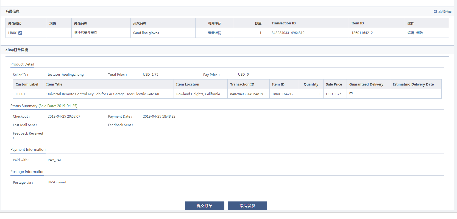Click the 商品信息 section title
The image size is (457, 219).
click(12, 11)
